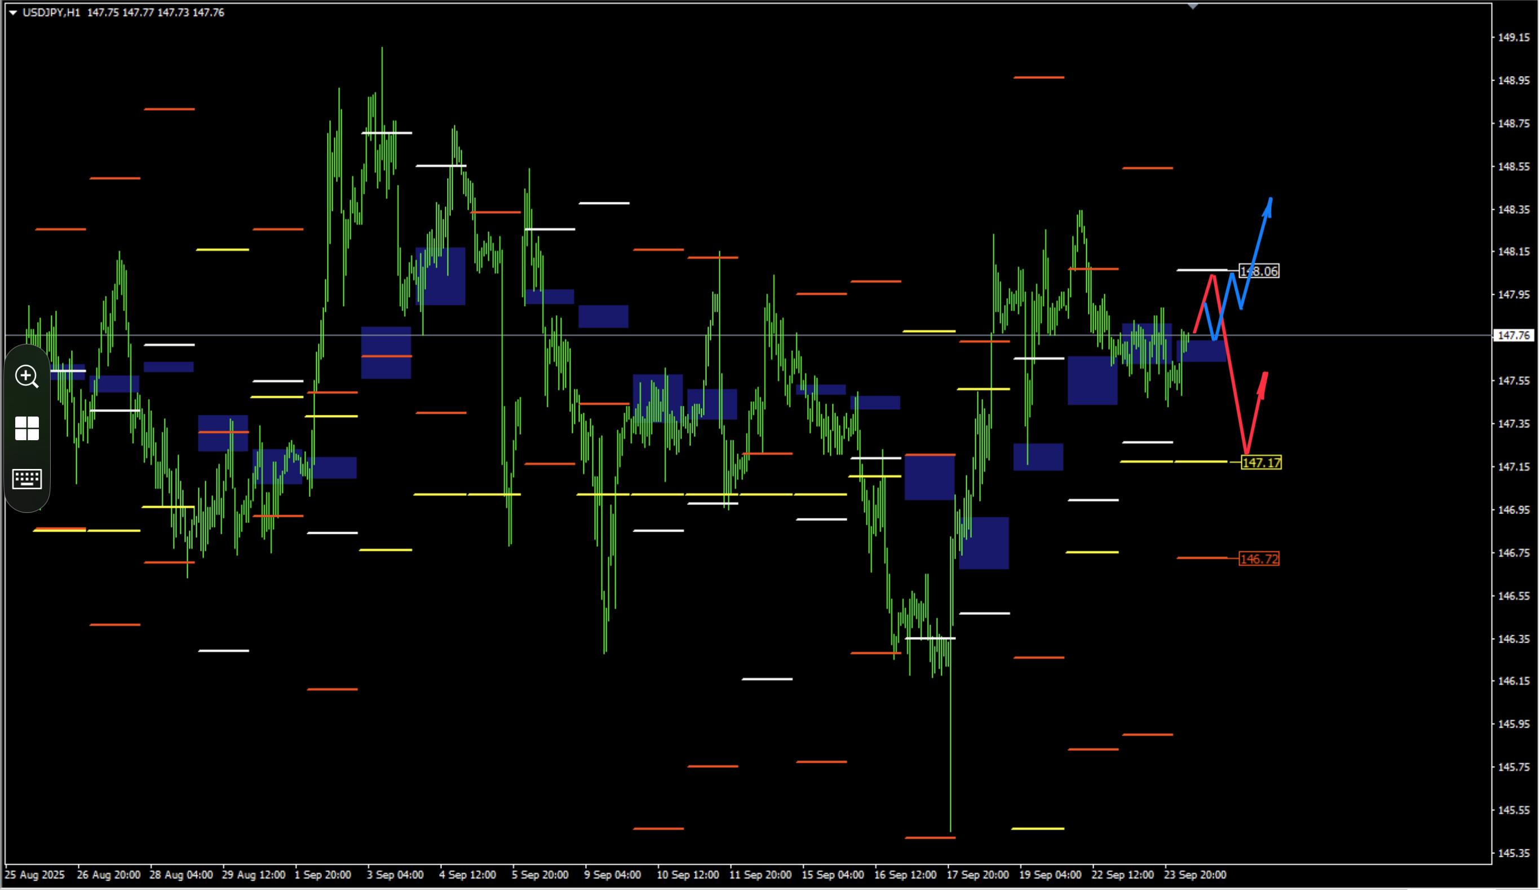Viewport: 1540px width, 890px height.
Task: Click the 145.35 price scale value
Action: point(1514,853)
